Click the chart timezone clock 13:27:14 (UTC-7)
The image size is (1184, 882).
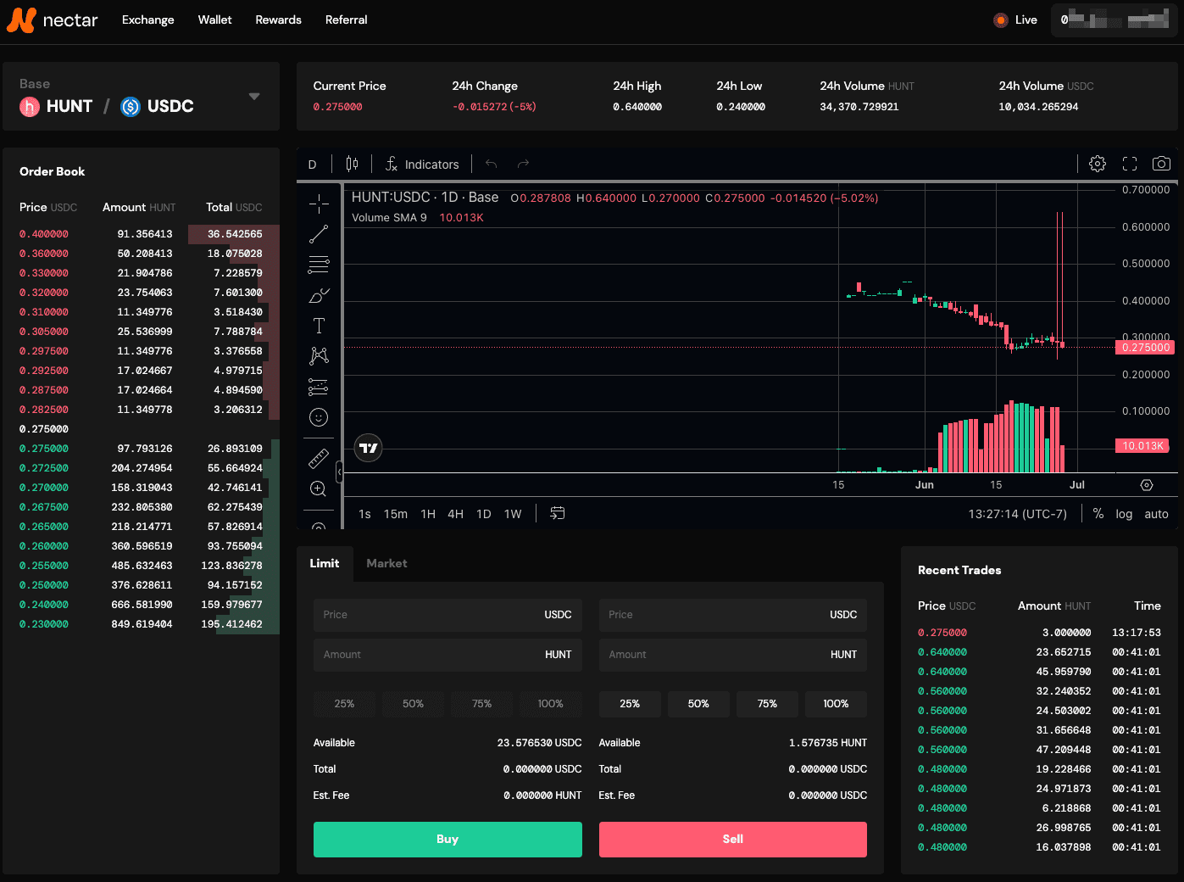pyautogui.click(x=1018, y=514)
